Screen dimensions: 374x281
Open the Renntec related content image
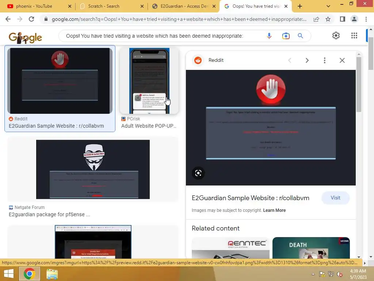click(231, 248)
